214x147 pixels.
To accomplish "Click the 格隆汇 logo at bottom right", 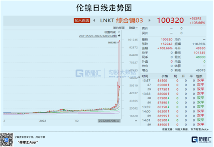I will click(201, 139).
